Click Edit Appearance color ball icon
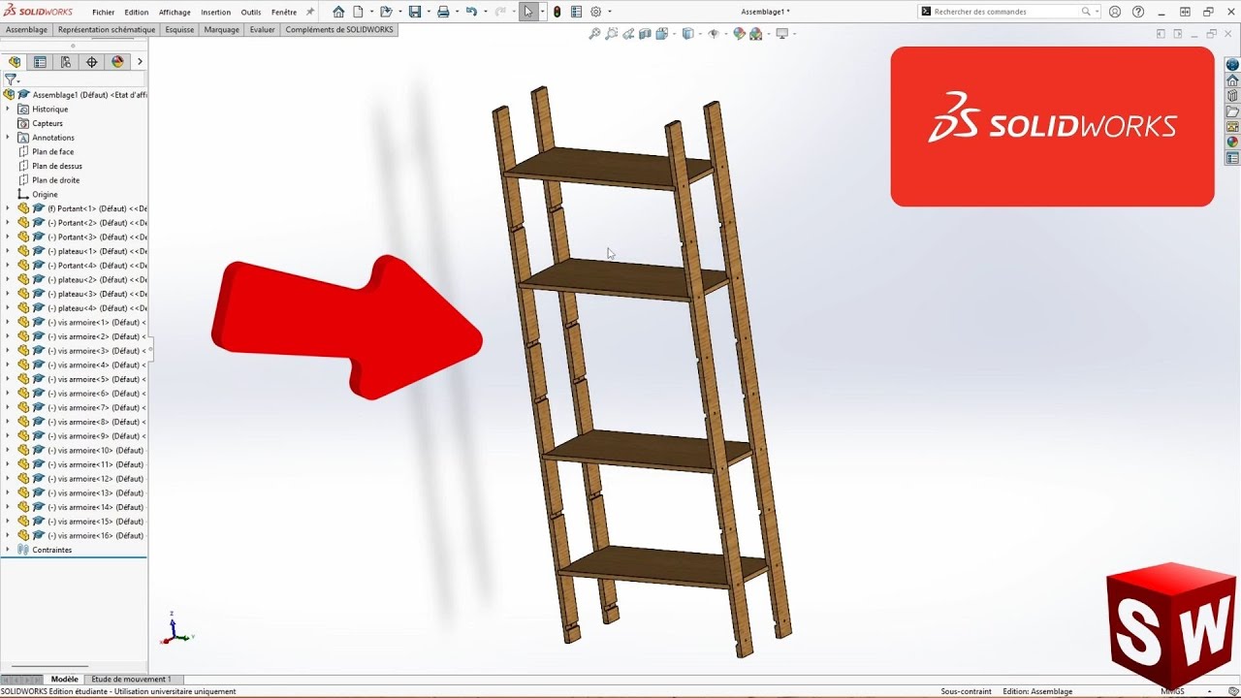 click(x=739, y=33)
